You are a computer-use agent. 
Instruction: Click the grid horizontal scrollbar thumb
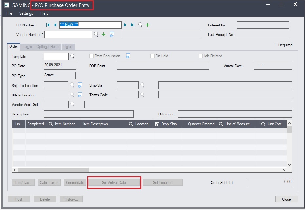click(x=53, y=170)
